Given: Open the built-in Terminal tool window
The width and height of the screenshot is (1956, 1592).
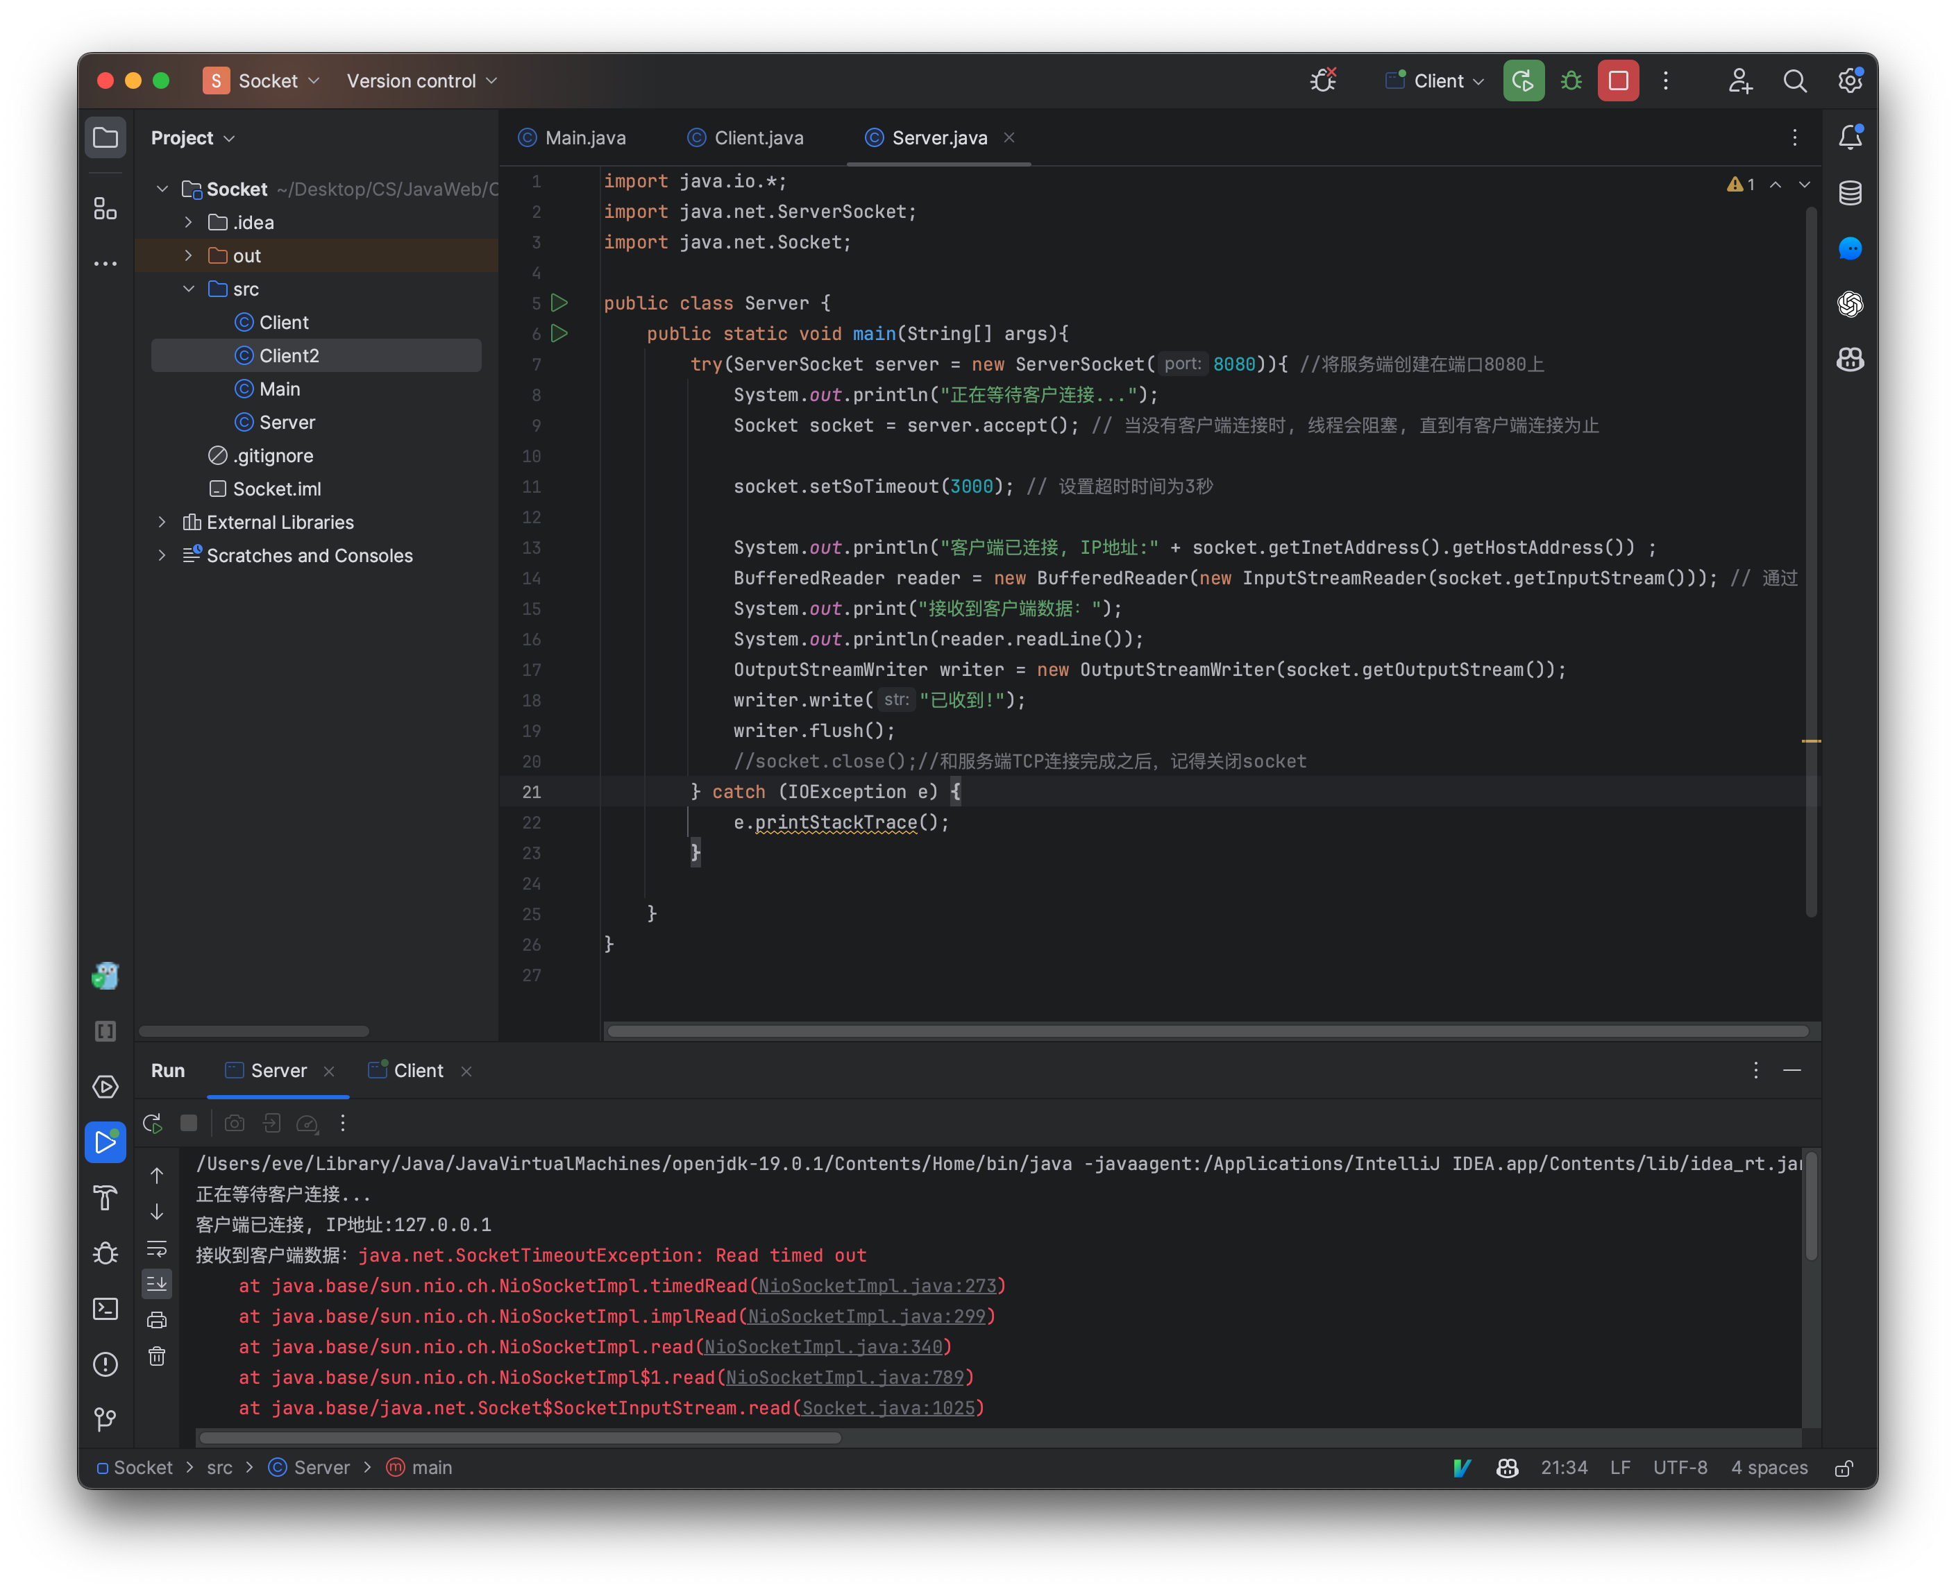Looking at the screenshot, I should (106, 1309).
